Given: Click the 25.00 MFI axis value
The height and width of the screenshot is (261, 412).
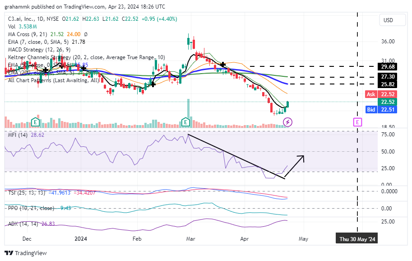Looking at the screenshot, I should click(388, 168).
